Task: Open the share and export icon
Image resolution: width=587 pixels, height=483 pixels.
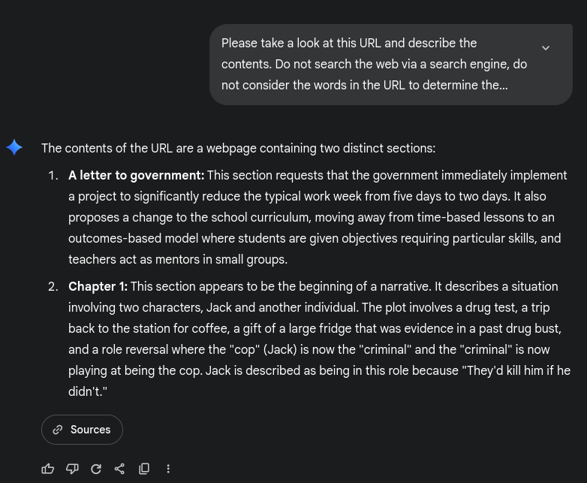Action: click(x=120, y=469)
